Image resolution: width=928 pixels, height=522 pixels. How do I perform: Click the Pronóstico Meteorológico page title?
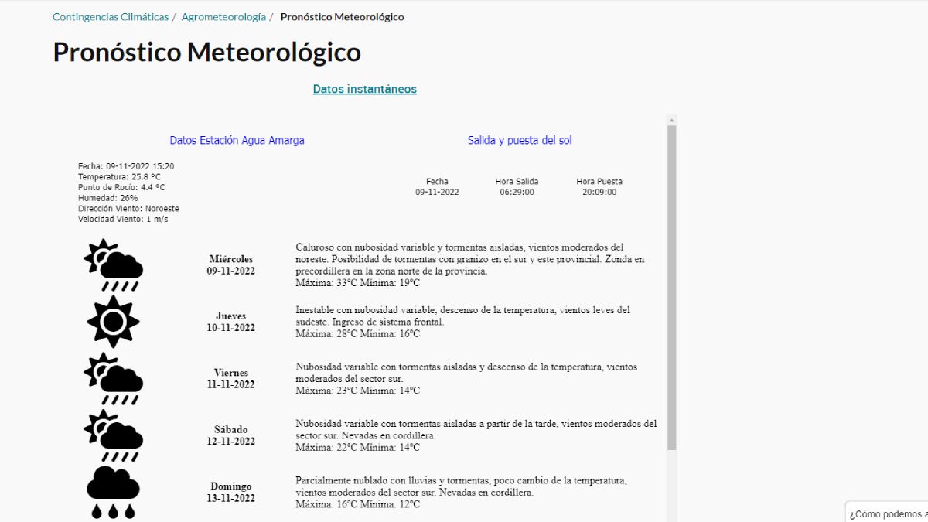(x=206, y=53)
